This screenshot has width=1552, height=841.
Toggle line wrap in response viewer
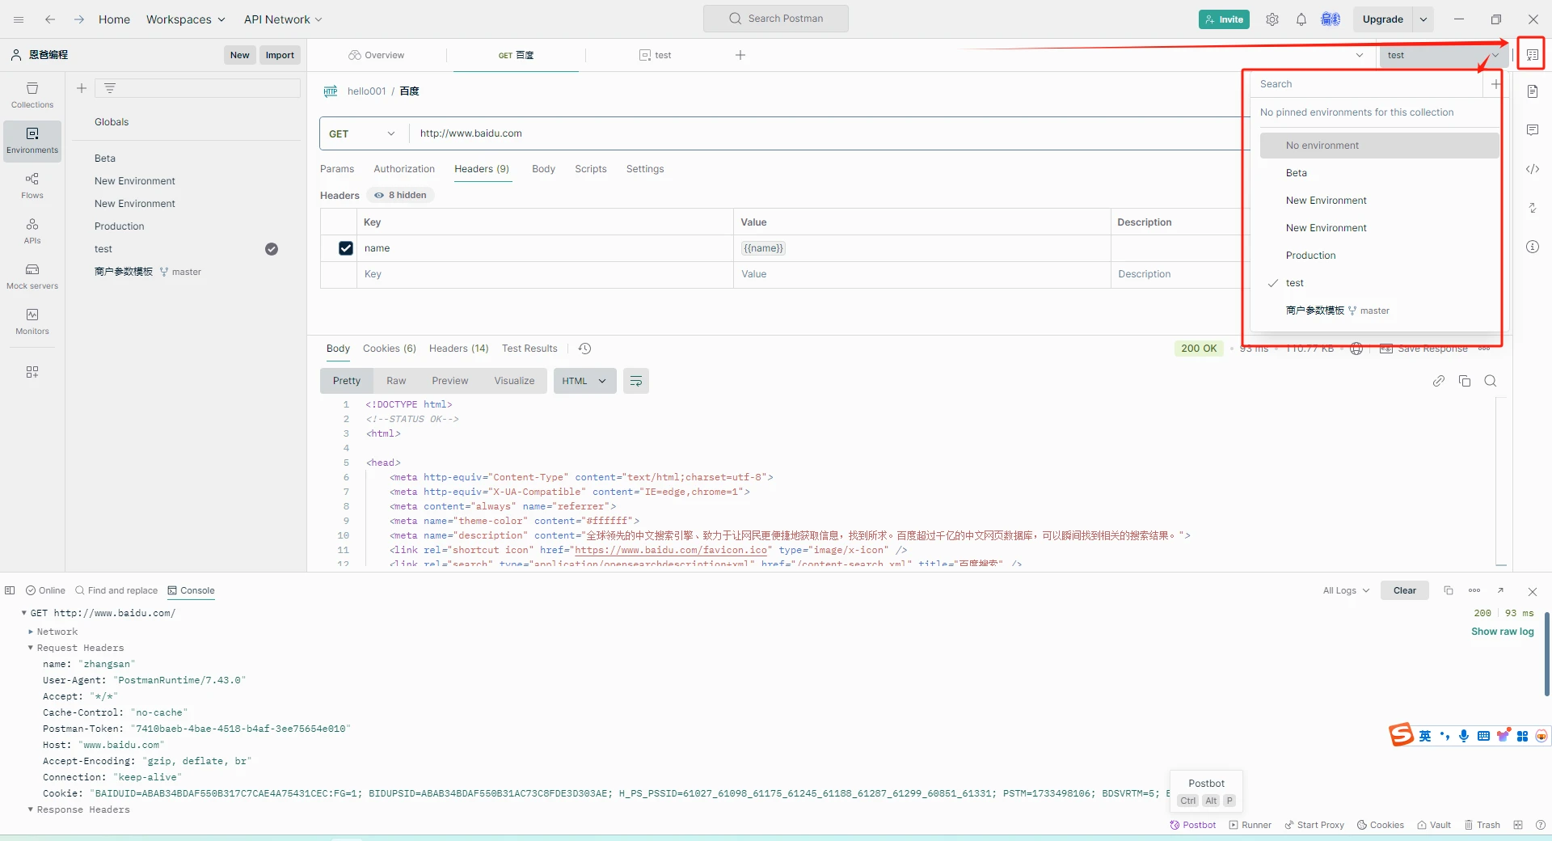tap(636, 381)
